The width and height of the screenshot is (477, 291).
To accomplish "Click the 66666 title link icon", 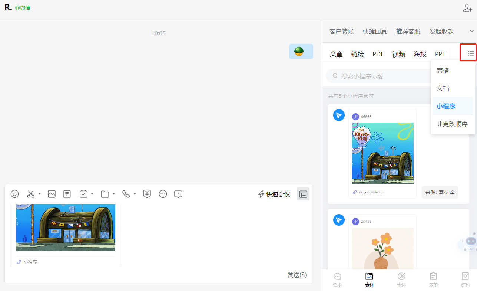I will pos(355,117).
